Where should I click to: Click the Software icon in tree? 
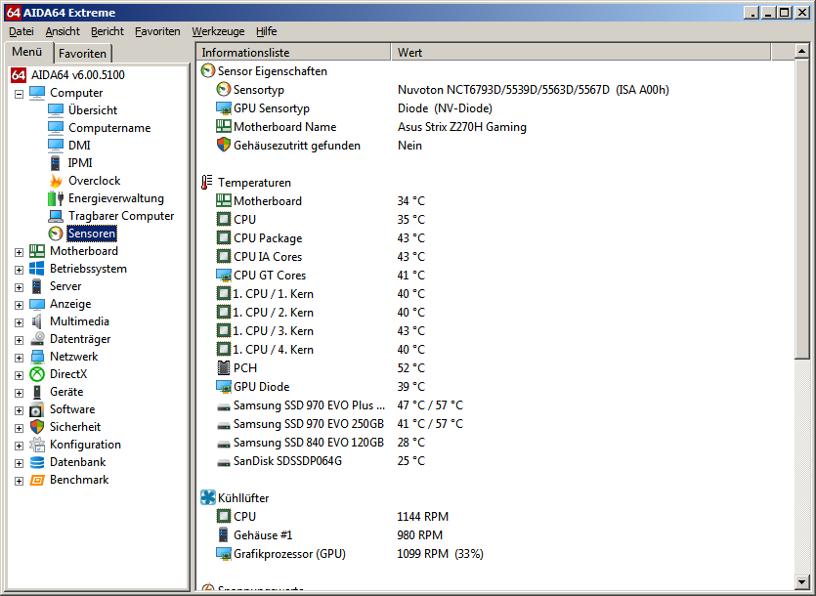pos(37,409)
